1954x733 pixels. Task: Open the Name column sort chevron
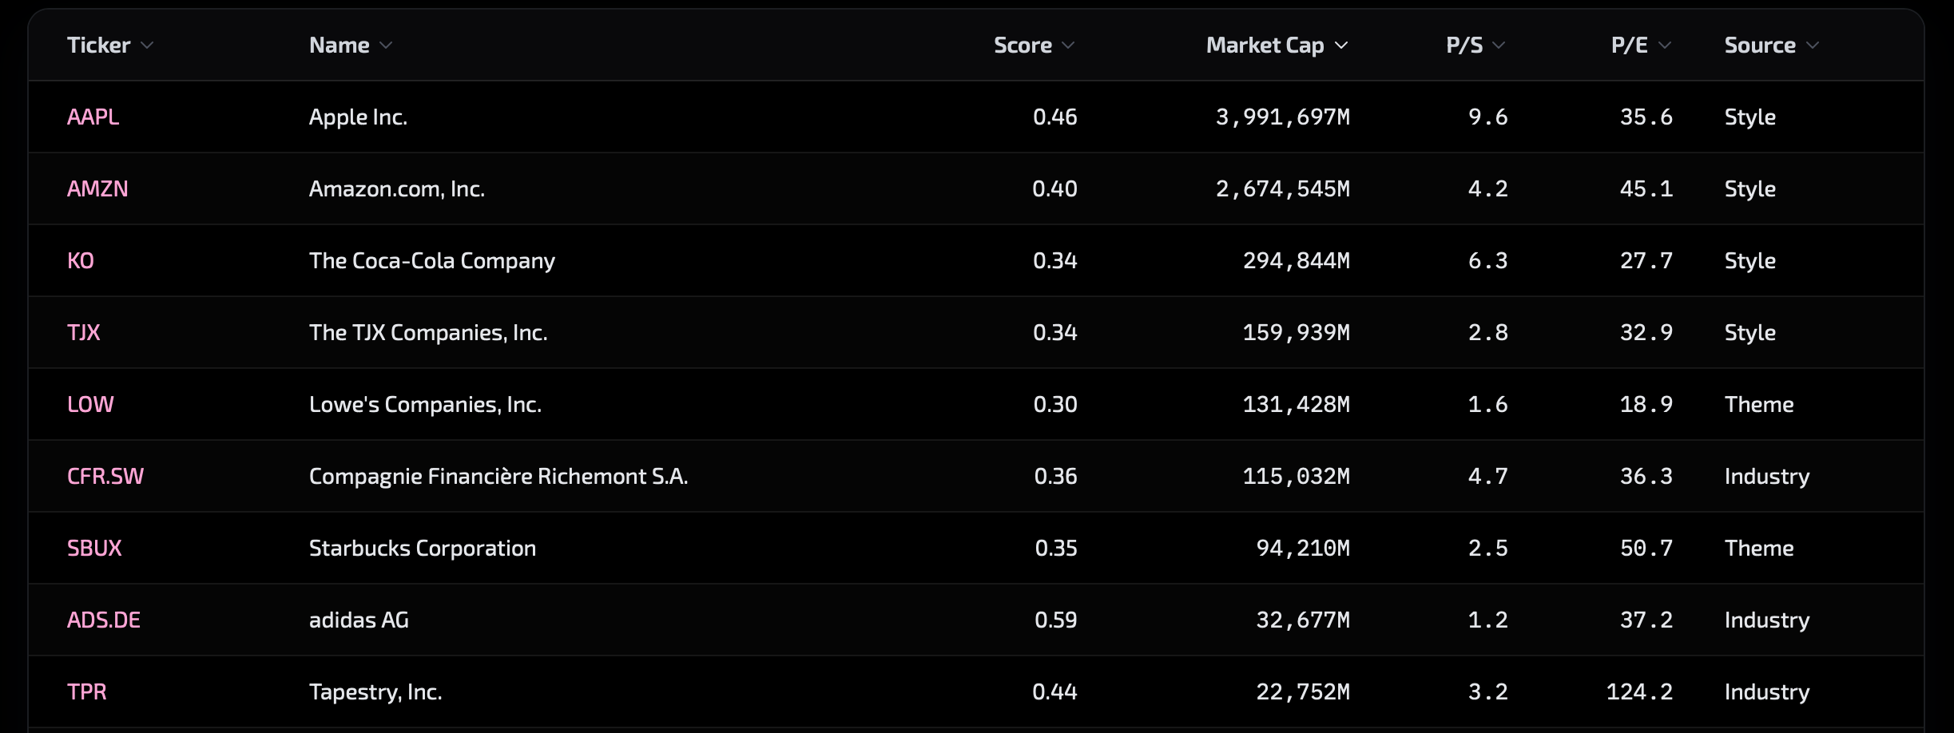(x=386, y=46)
